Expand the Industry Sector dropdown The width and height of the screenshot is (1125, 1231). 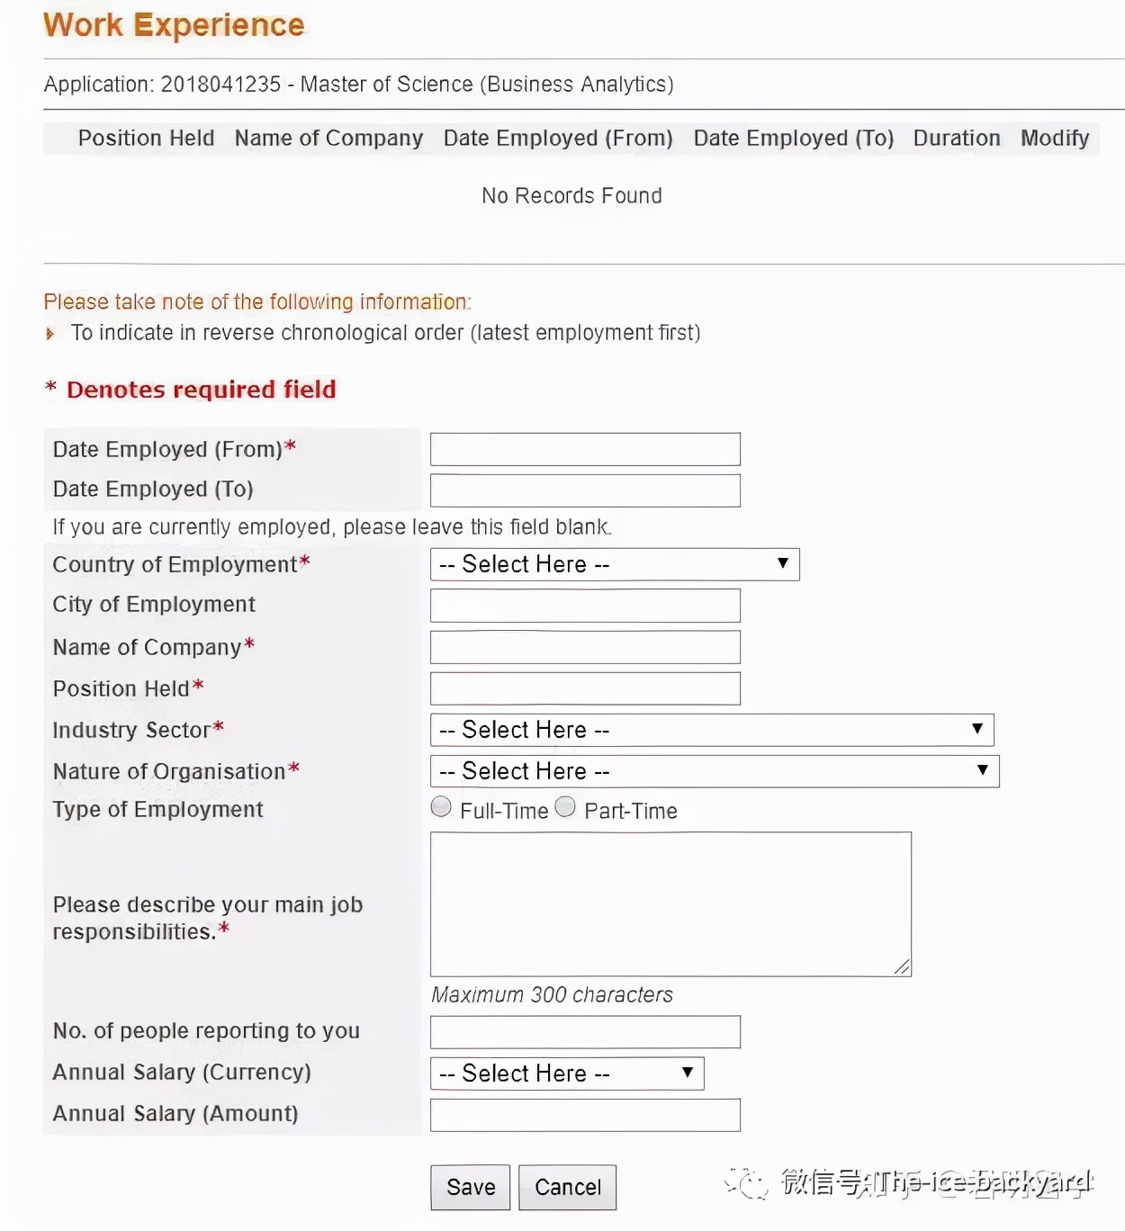[x=712, y=730]
